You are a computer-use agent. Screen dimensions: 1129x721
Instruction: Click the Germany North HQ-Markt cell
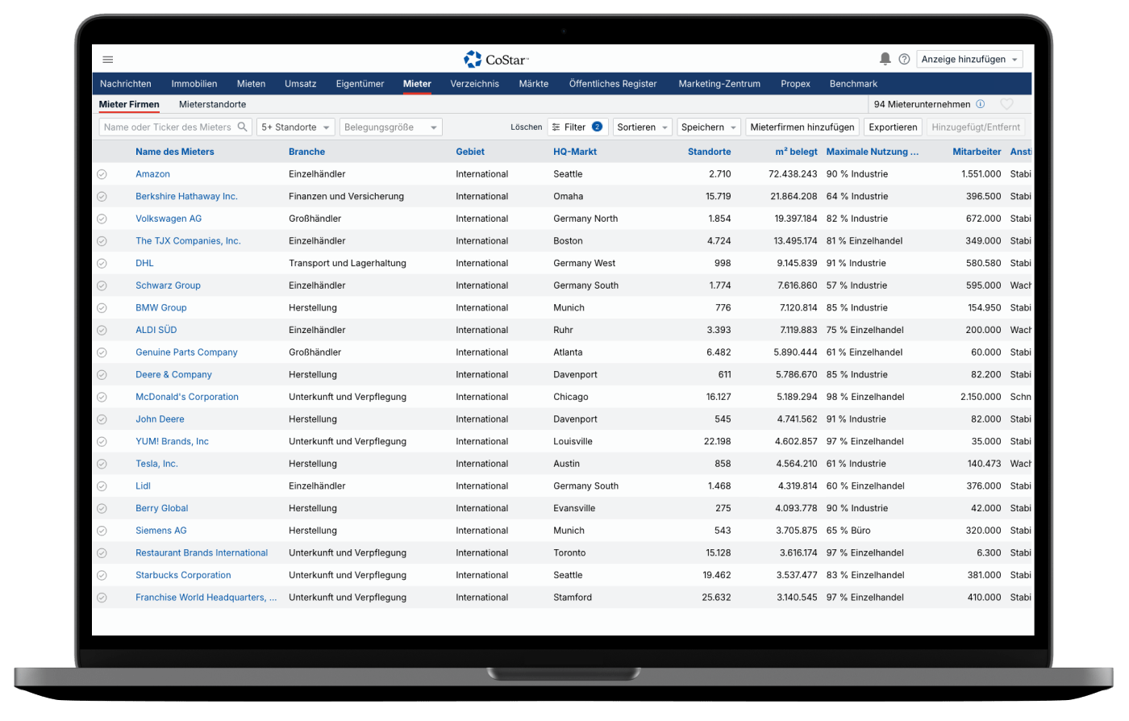pyautogui.click(x=585, y=219)
